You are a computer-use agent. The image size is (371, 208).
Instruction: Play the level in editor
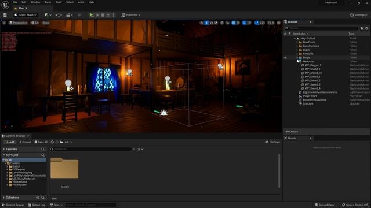click(x=92, y=15)
